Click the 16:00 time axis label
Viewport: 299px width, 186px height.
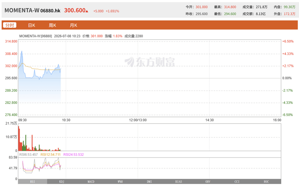[277, 120]
